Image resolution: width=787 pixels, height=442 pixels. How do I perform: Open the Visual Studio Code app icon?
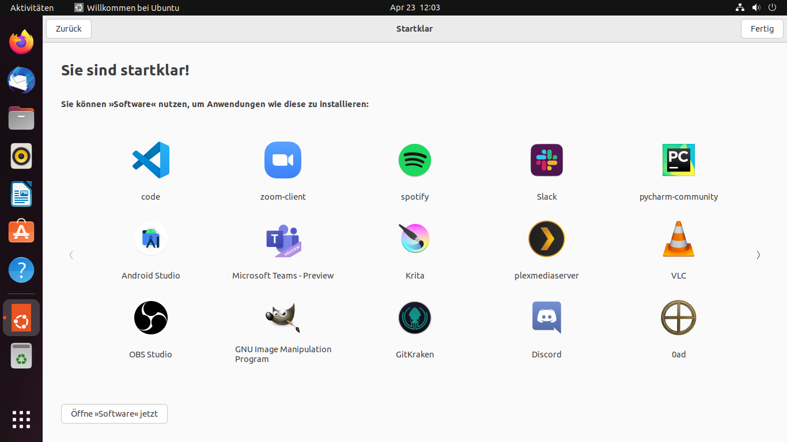click(150, 160)
